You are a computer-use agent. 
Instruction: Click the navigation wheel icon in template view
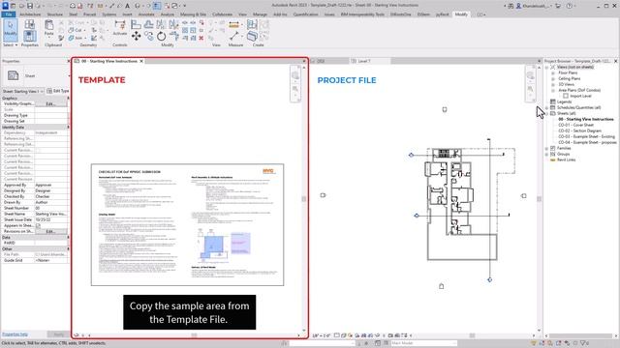click(294, 75)
